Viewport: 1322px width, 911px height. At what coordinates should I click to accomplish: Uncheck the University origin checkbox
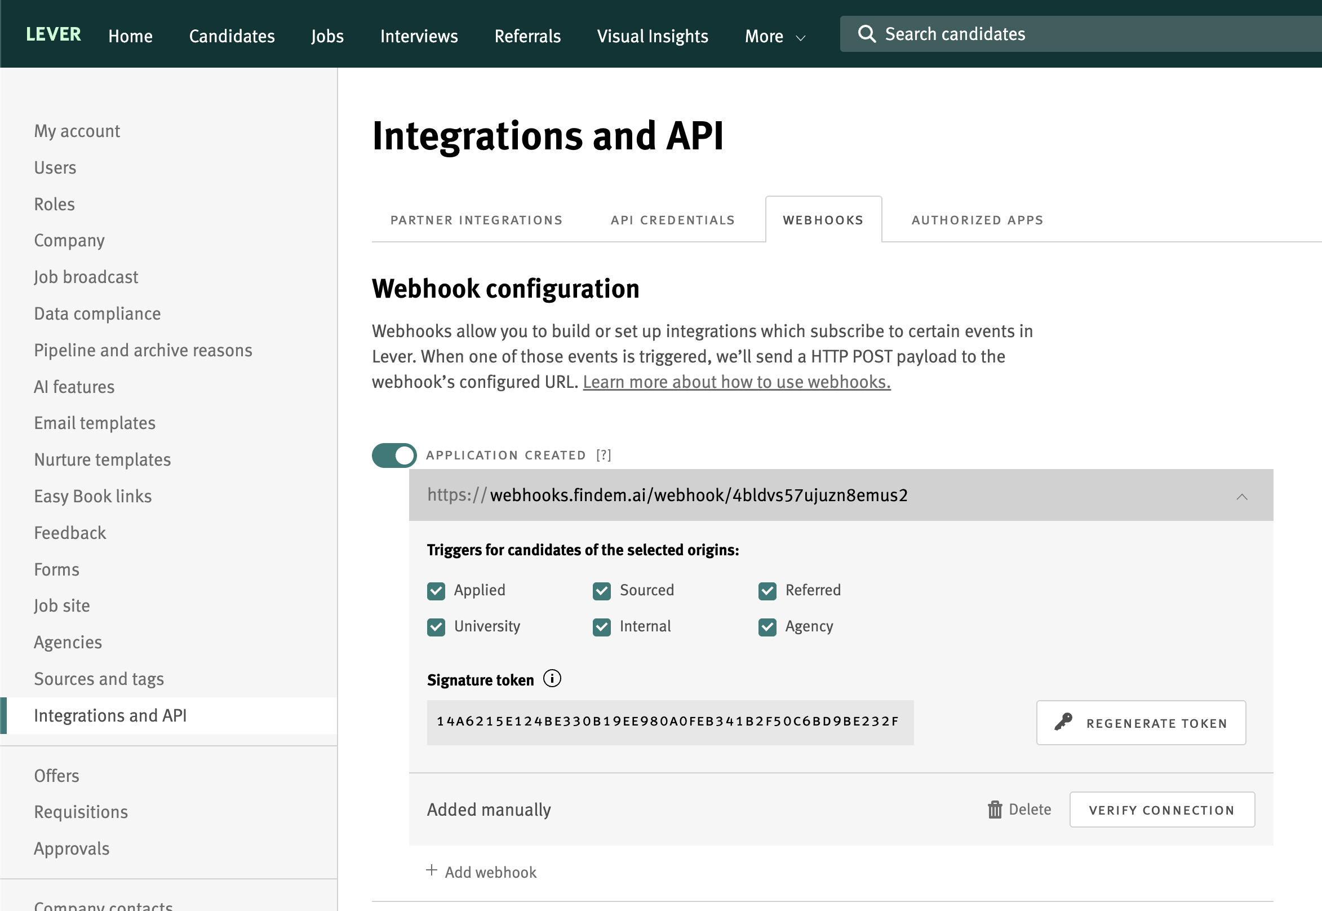coord(436,627)
